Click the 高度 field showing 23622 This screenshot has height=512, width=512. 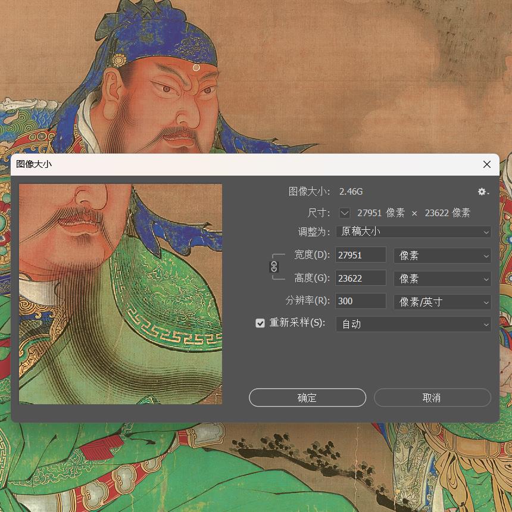click(361, 278)
